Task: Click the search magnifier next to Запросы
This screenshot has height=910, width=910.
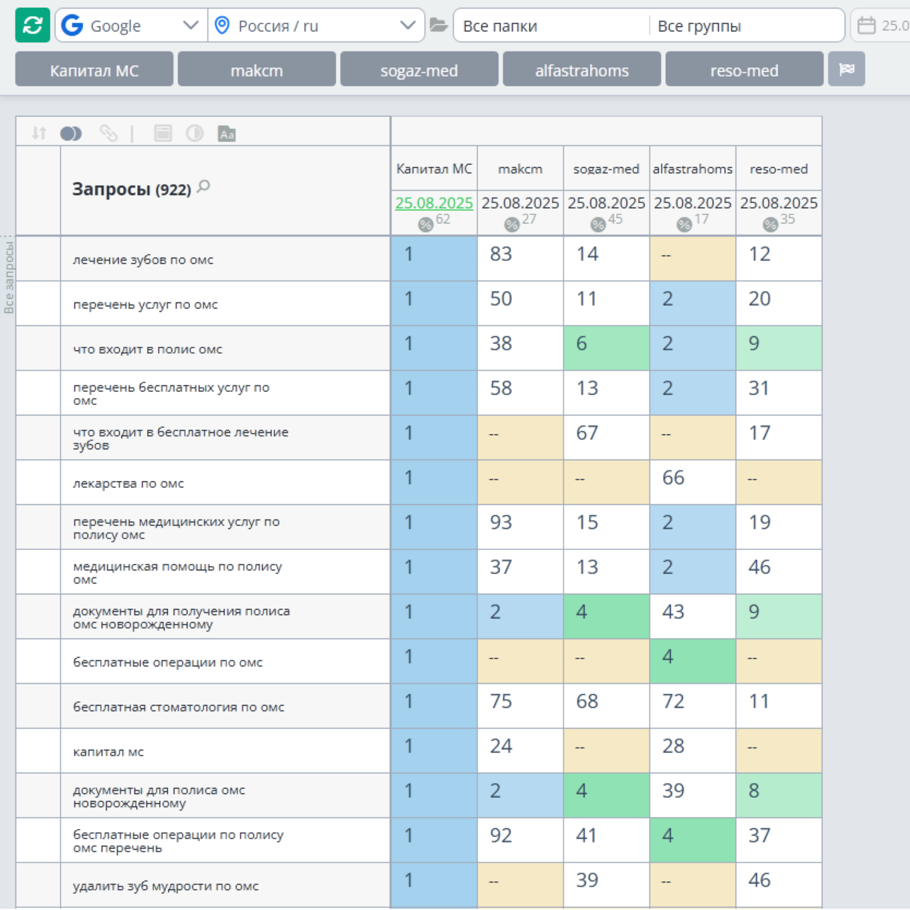Action: (204, 186)
